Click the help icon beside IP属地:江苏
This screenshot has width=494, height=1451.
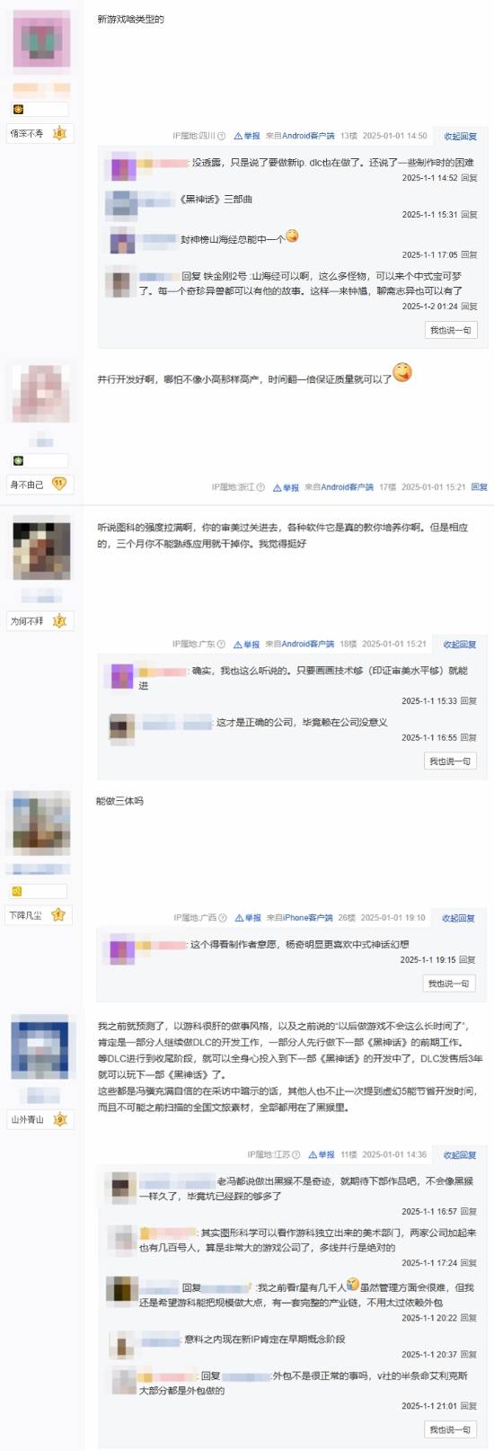(296, 1154)
